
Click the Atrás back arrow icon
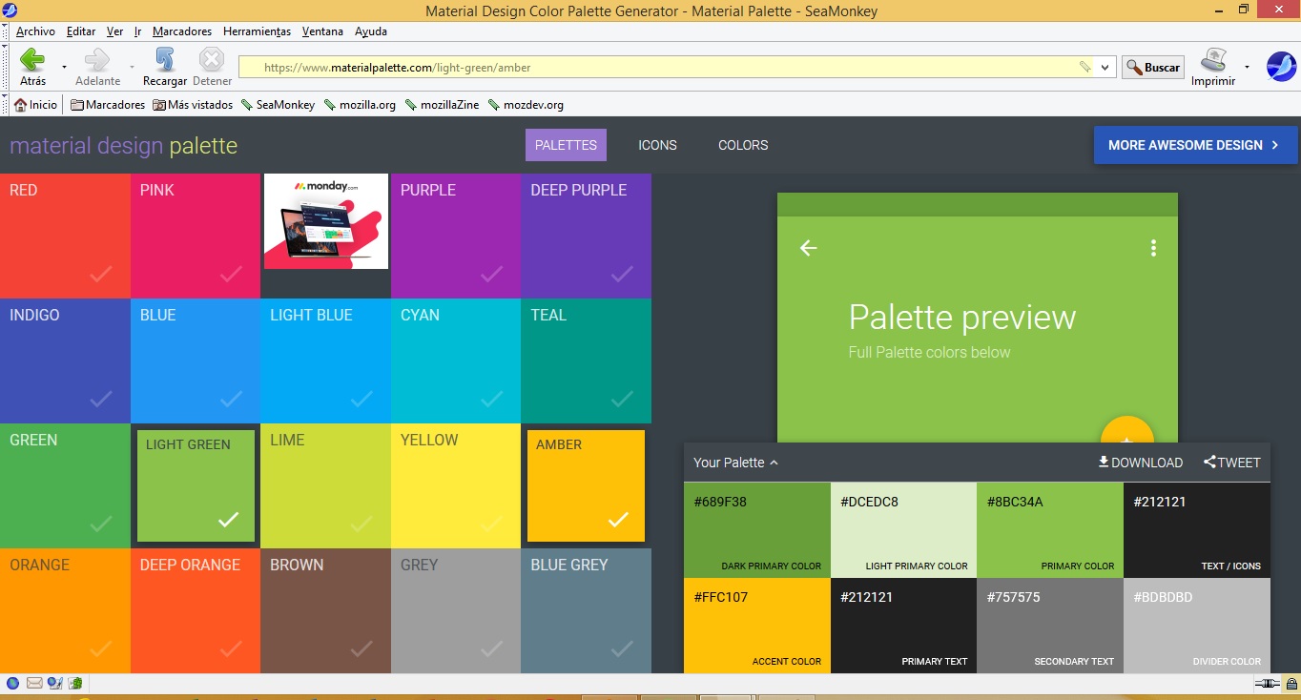(x=32, y=61)
